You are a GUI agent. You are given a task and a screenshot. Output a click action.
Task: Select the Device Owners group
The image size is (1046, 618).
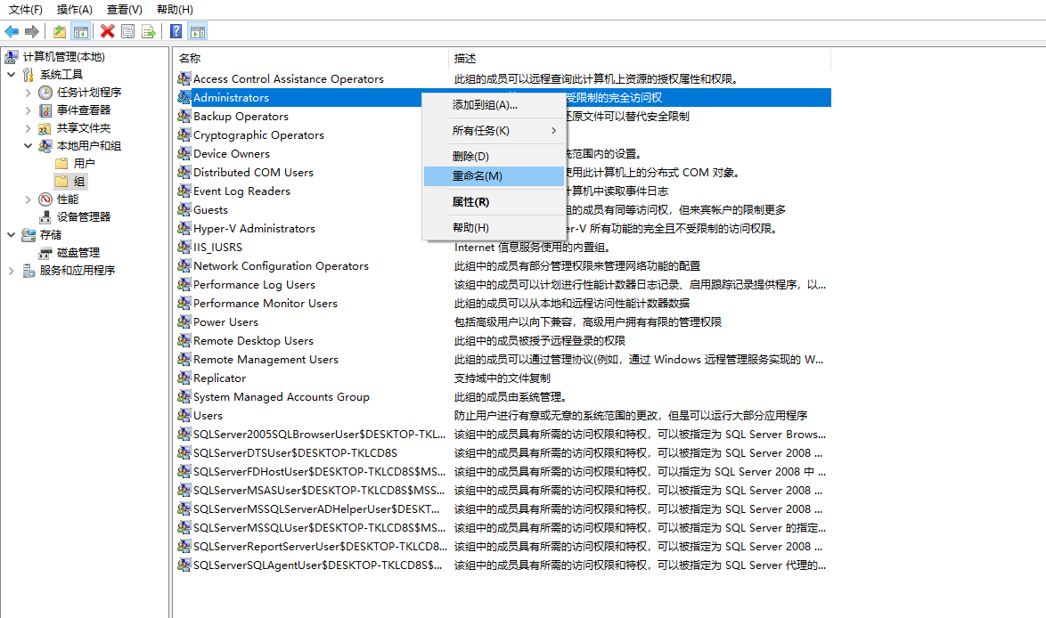click(x=232, y=153)
